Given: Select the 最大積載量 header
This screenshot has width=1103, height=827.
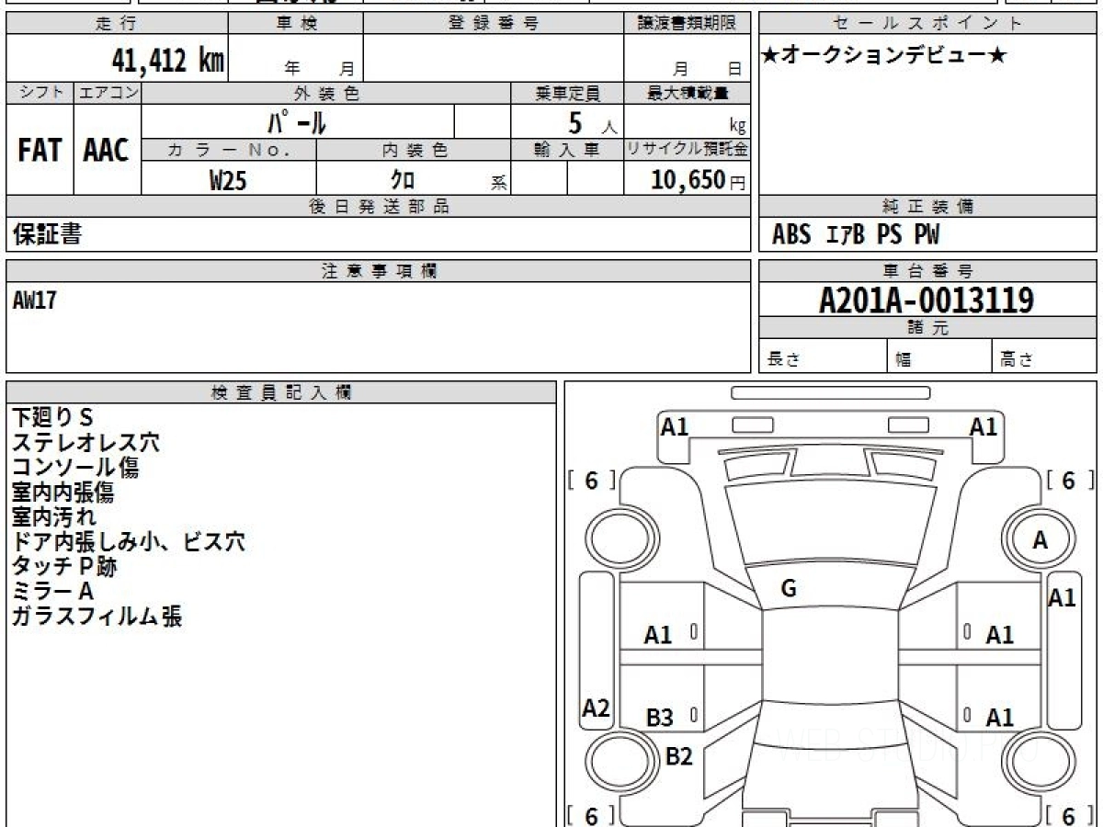Looking at the screenshot, I should pos(688,93).
